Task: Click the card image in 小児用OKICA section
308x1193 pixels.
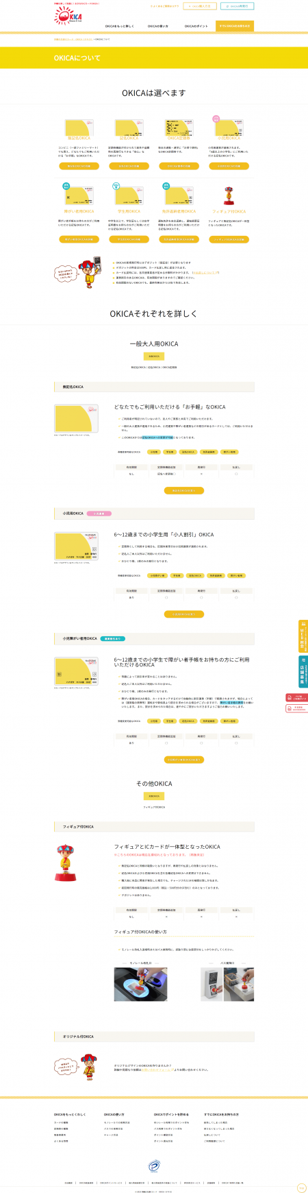Action: tap(76, 546)
